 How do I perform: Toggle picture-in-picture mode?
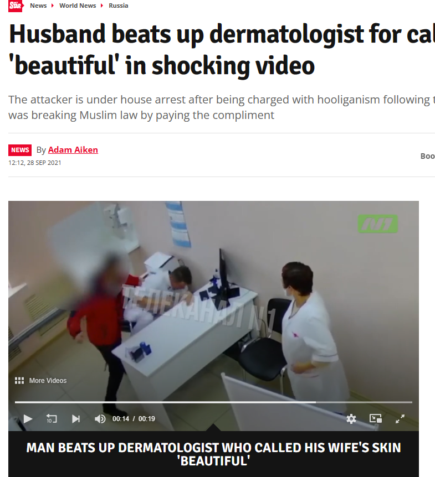[376, 418]
